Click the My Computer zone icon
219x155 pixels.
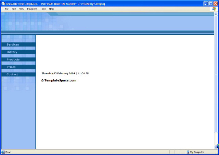coord(188,152)
